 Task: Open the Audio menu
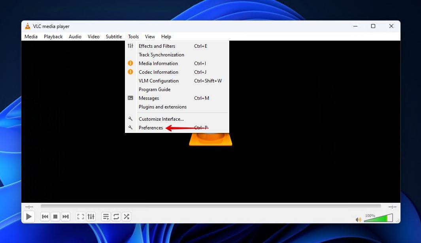tap(75, 37)
